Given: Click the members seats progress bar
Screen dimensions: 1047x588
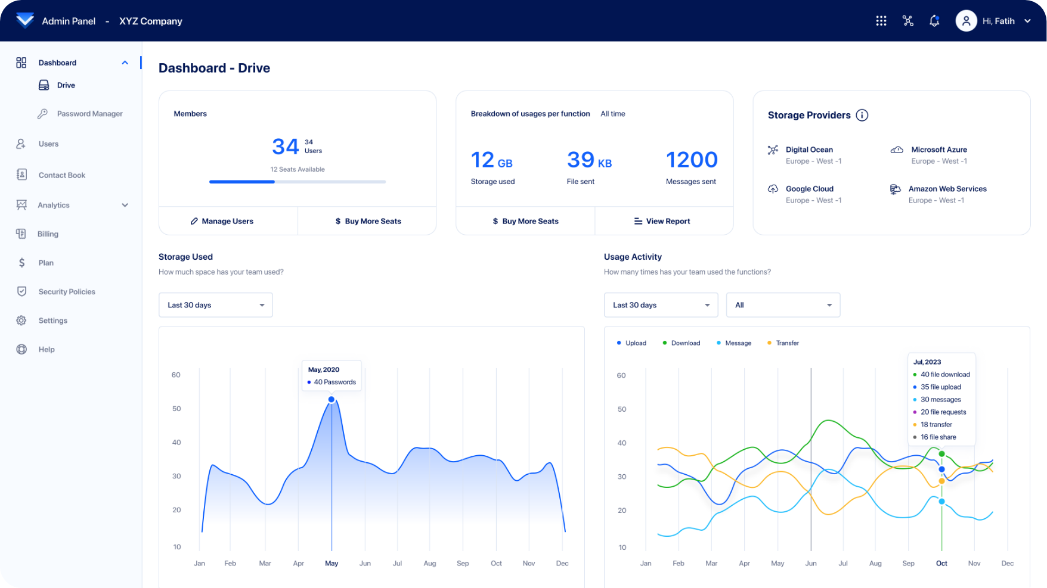Looking at the screenshot, I should click(x=297, y=182).
